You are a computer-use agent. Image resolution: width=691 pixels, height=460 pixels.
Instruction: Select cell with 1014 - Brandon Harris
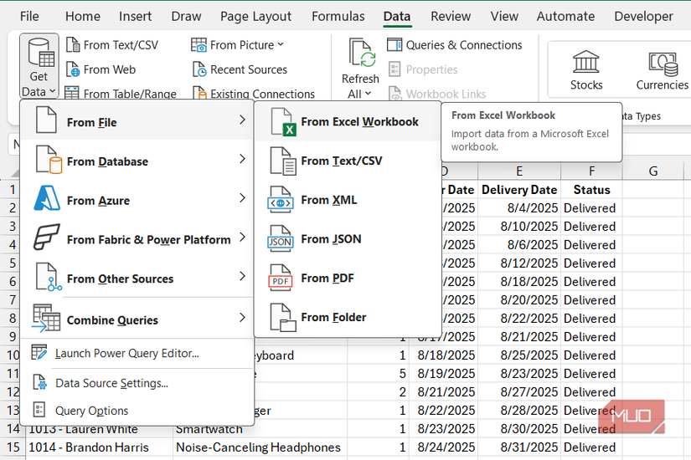99,447
